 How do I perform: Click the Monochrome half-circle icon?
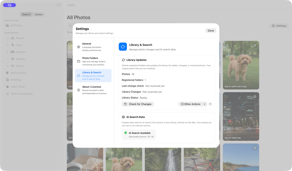7,73
